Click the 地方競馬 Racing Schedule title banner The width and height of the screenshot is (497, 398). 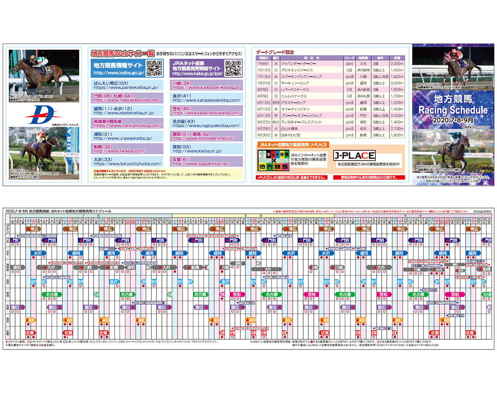point(453,109)
